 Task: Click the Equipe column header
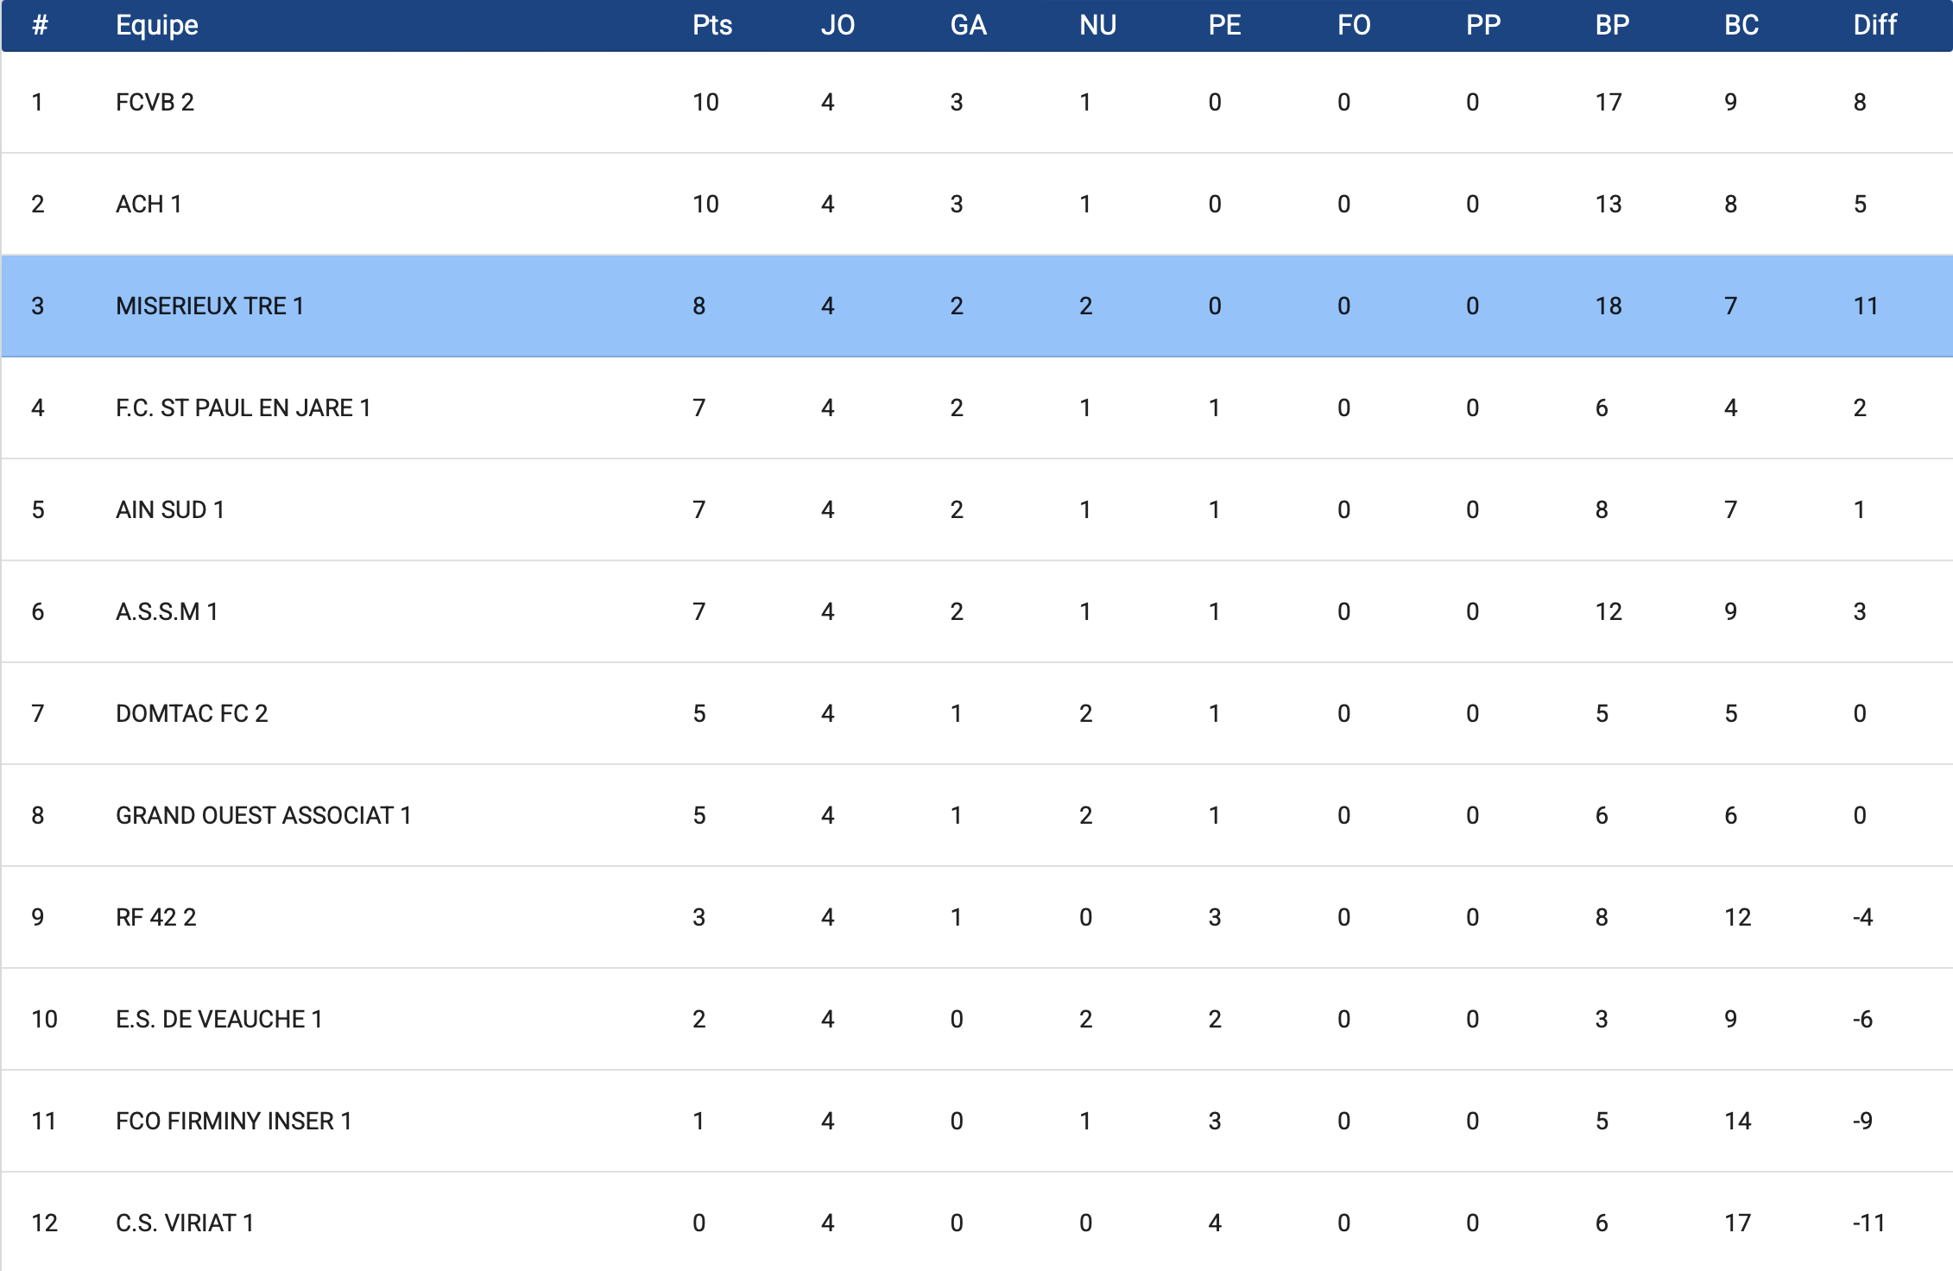157,25
